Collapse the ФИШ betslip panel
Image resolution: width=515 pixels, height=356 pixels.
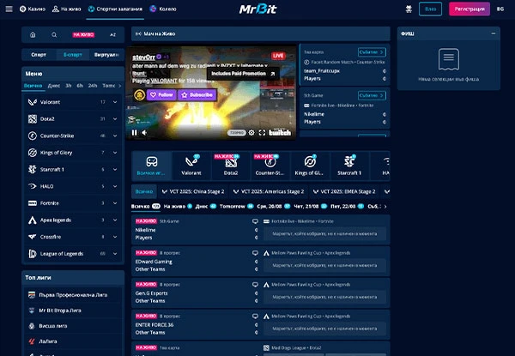coord(494,33)
